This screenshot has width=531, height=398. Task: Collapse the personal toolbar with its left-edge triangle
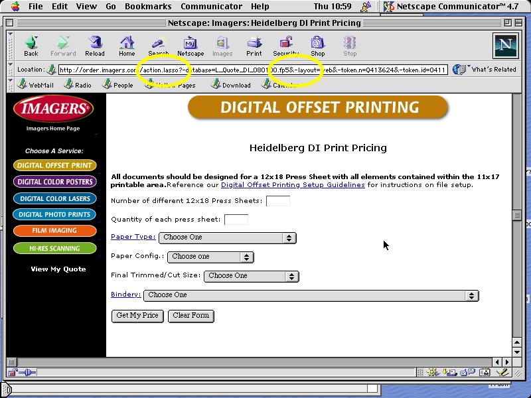10,80
